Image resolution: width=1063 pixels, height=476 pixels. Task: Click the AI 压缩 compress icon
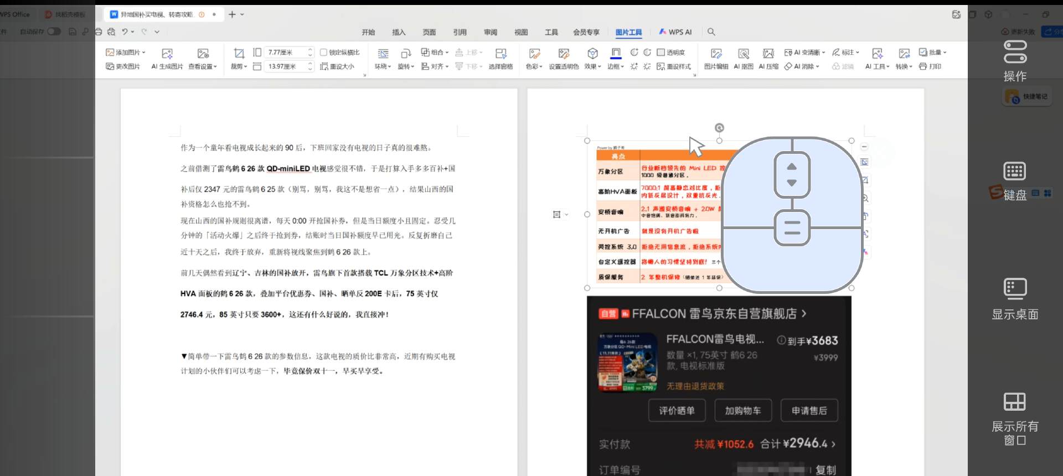point(768,54)
